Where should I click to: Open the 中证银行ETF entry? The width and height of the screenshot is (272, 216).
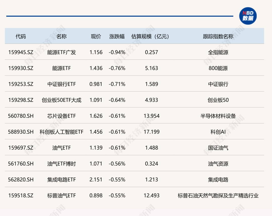[61, 84]
